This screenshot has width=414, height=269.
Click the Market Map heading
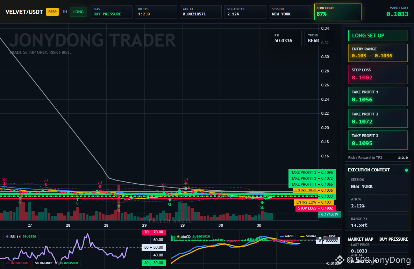click(361, 239)
